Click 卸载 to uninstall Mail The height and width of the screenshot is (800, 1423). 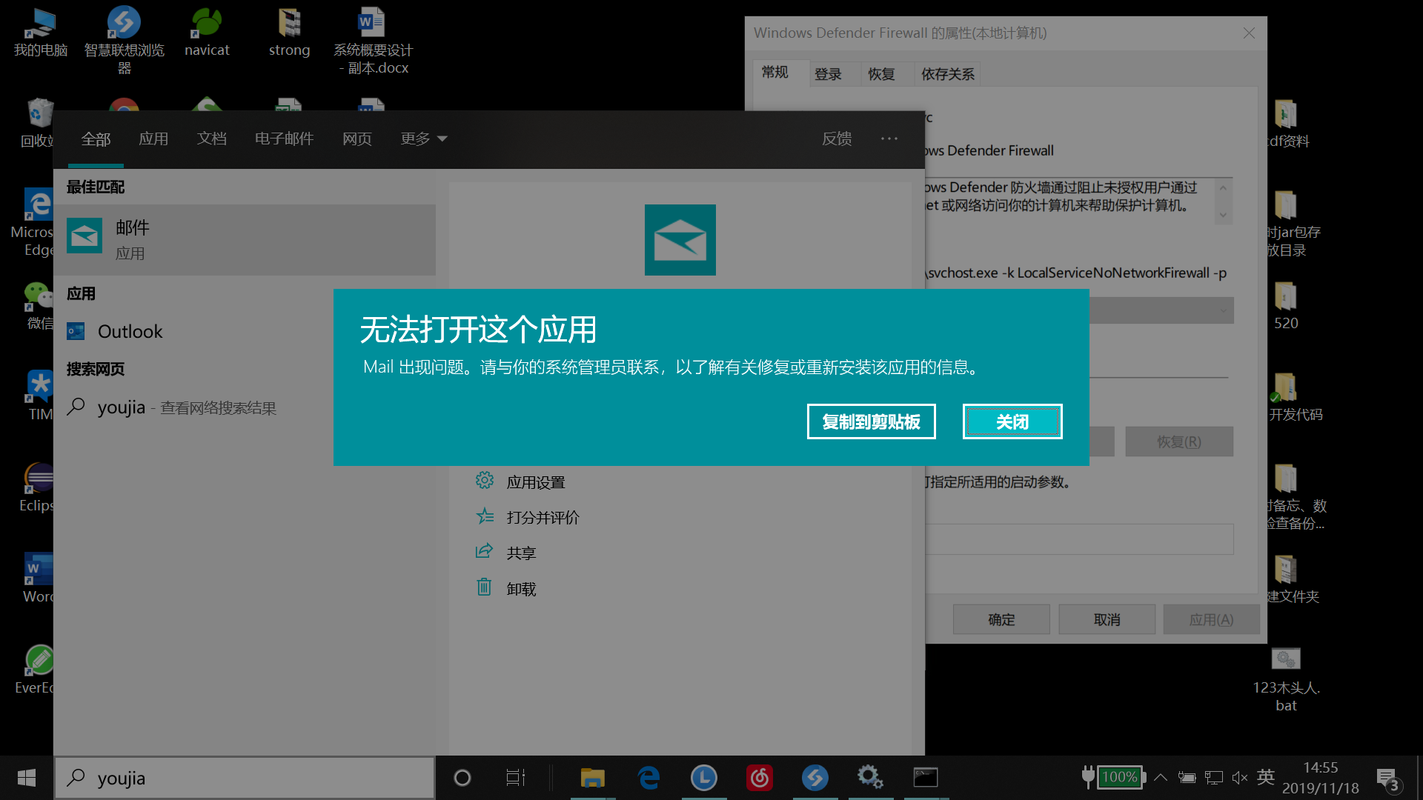point(505,589)
